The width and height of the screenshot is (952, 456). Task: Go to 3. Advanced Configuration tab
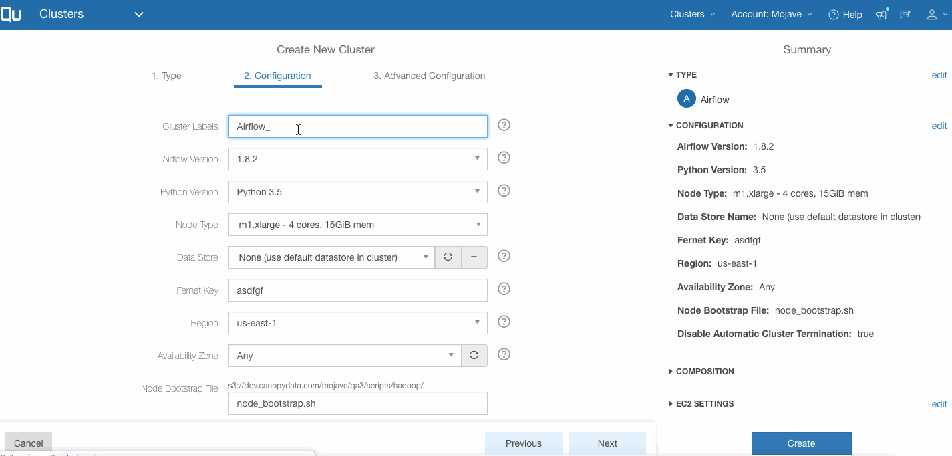(430, 76)
